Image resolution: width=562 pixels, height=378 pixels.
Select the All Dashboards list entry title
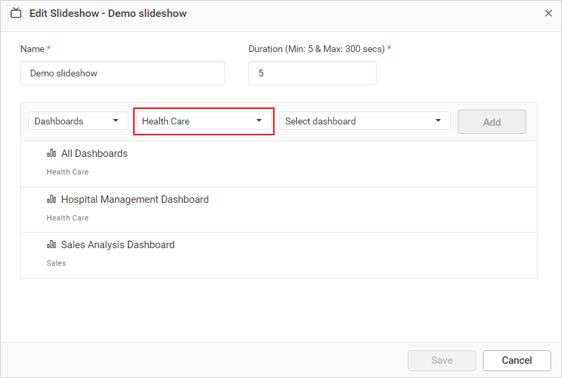(94, 153)
